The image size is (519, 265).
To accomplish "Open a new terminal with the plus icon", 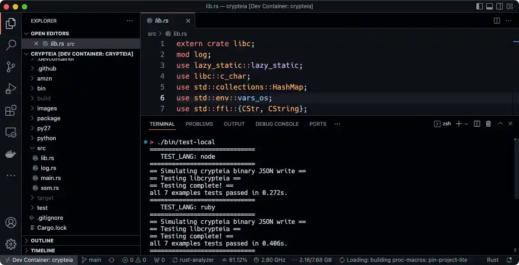I will (458, 123).
